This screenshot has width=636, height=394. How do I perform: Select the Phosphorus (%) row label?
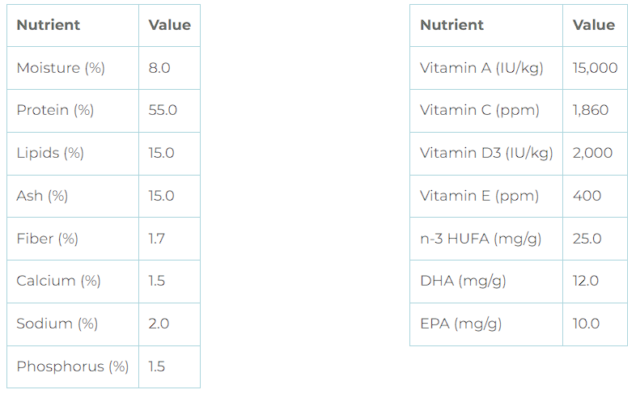coord(72,366)
